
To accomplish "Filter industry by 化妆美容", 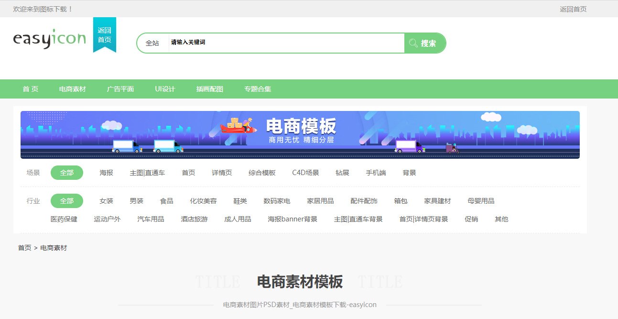I will 203,201.
